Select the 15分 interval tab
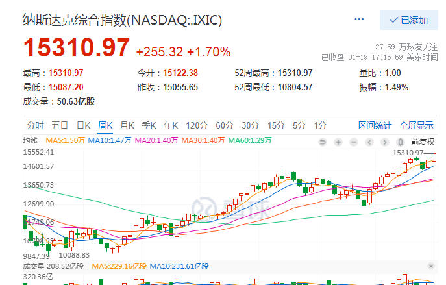This screenshot has width=446, height=285. pyautogui.click(x=276, y=125)
